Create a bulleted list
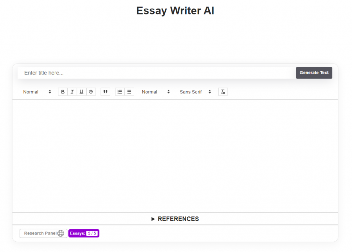The height and width of the screenshot is (252, 352). (x=129, y=92)
